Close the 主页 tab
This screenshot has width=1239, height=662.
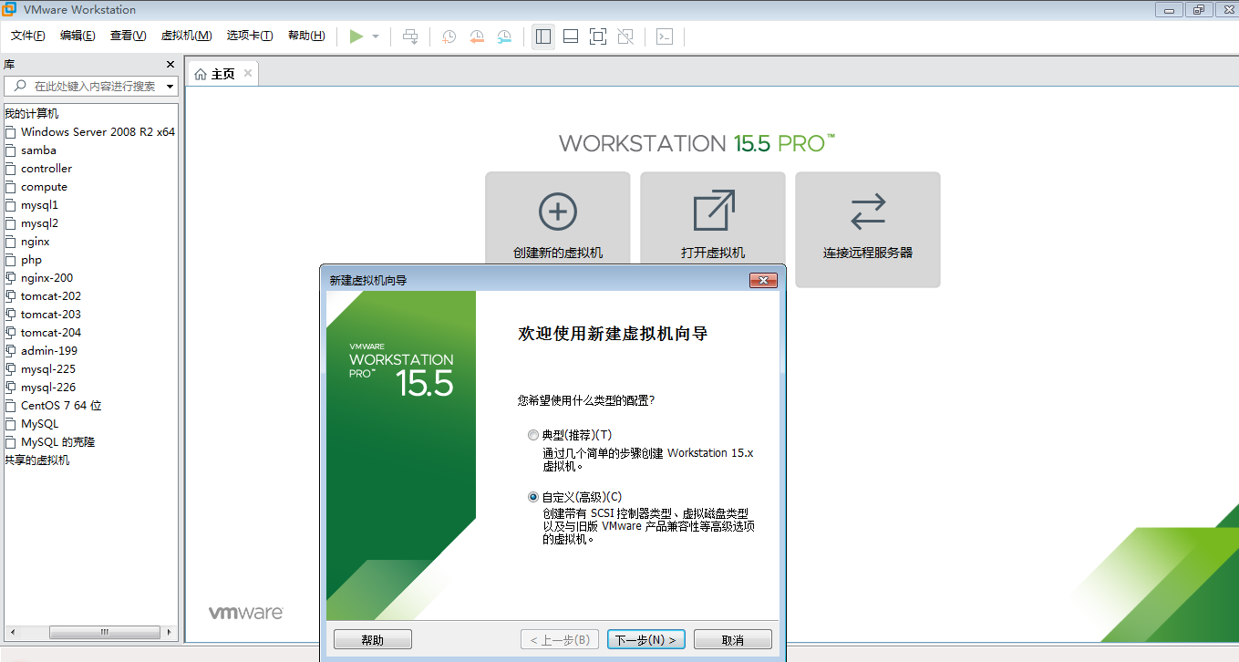pos(248,73)
